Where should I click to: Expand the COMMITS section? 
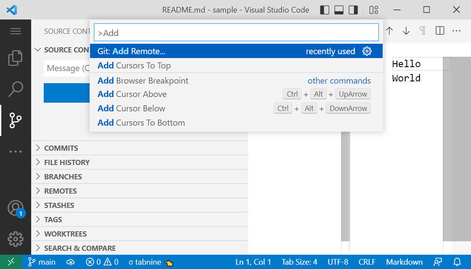(x=61, y=148)
